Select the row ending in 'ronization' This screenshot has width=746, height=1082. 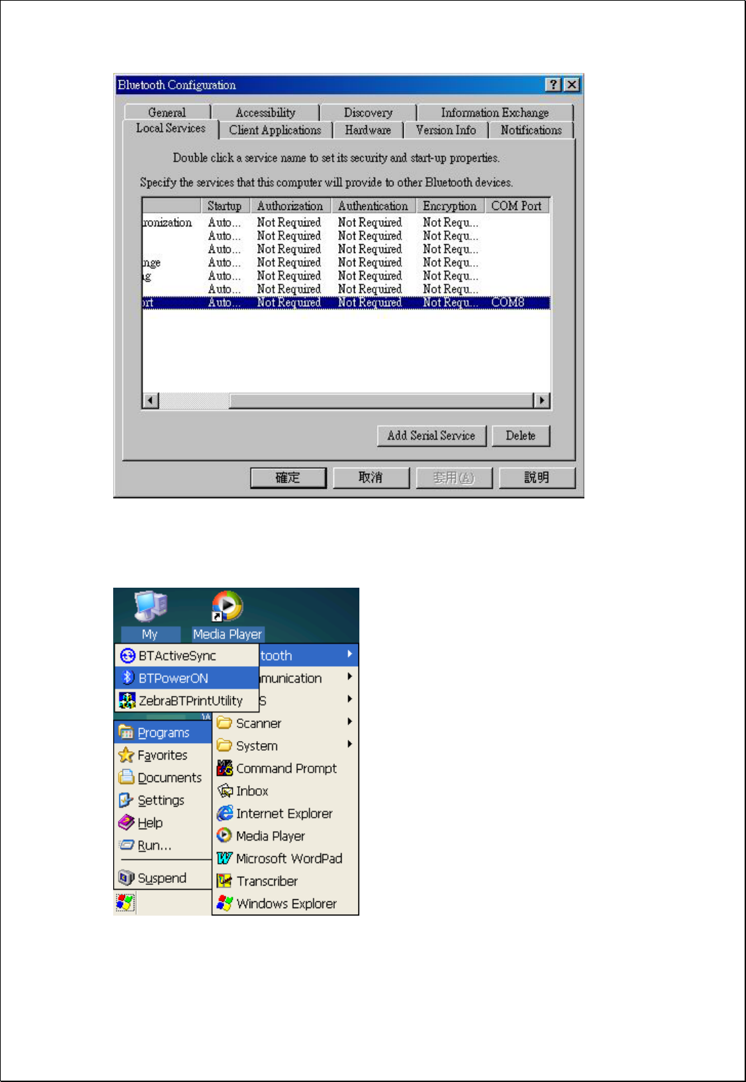pyautogui.click(x=346, y=222)
